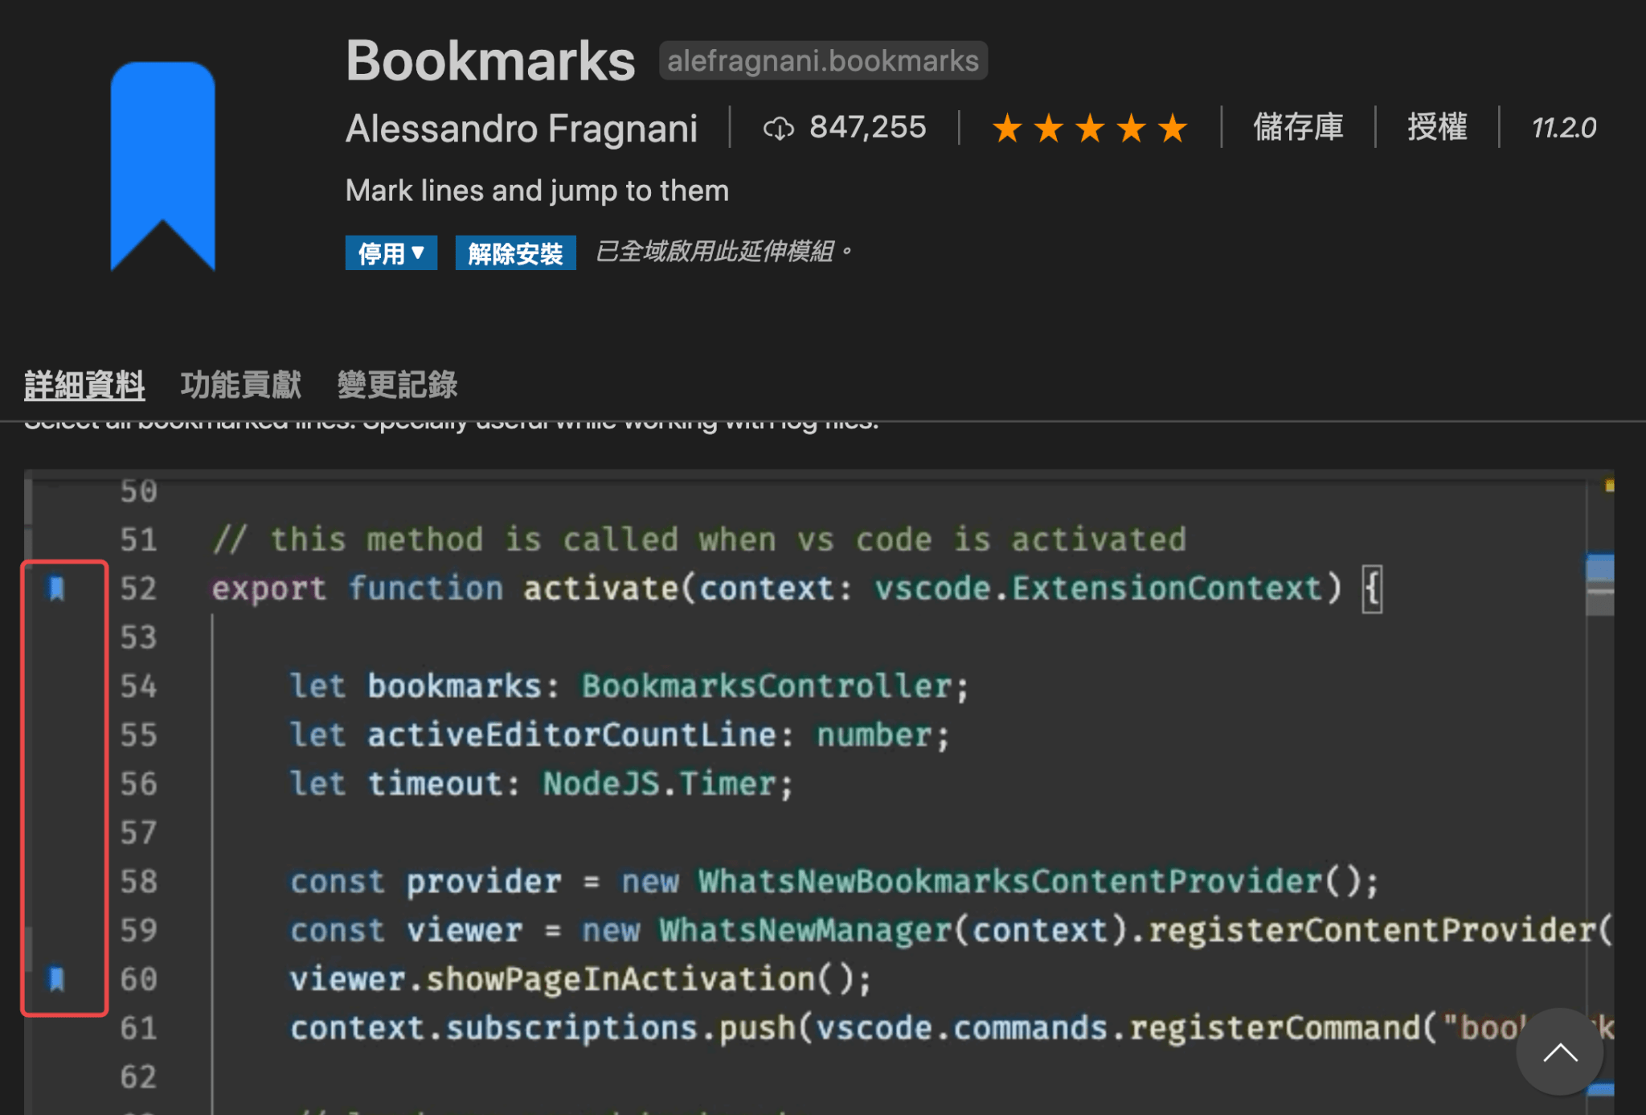Select the 詳細資料 tab
This screenshot has height=1115, width=1646.
(x=83, y=384)
